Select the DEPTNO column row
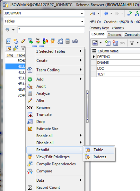The image size is (140, 191). pos(116,57)
